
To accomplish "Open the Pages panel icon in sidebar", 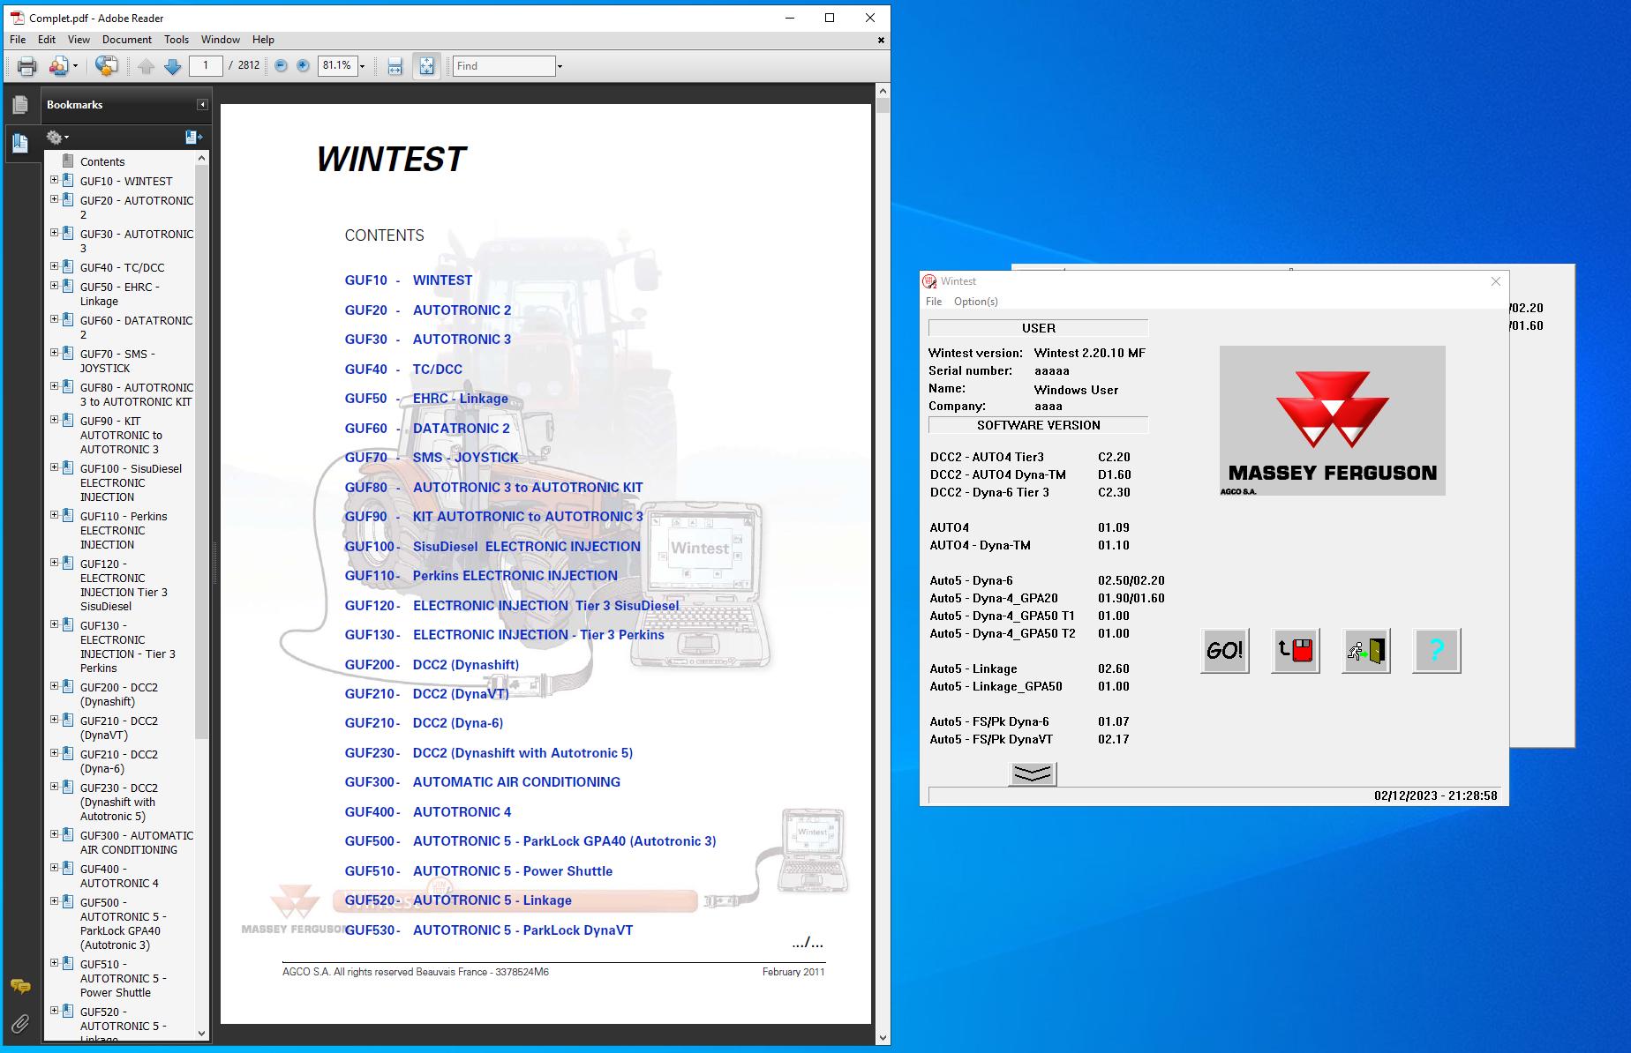I will tap(20, 105).
